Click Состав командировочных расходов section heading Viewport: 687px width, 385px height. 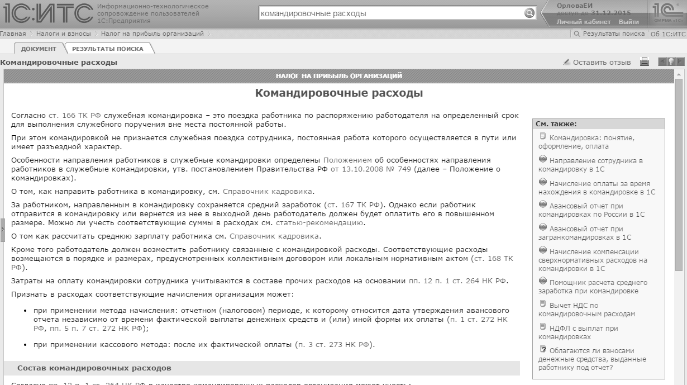[262, 368]
